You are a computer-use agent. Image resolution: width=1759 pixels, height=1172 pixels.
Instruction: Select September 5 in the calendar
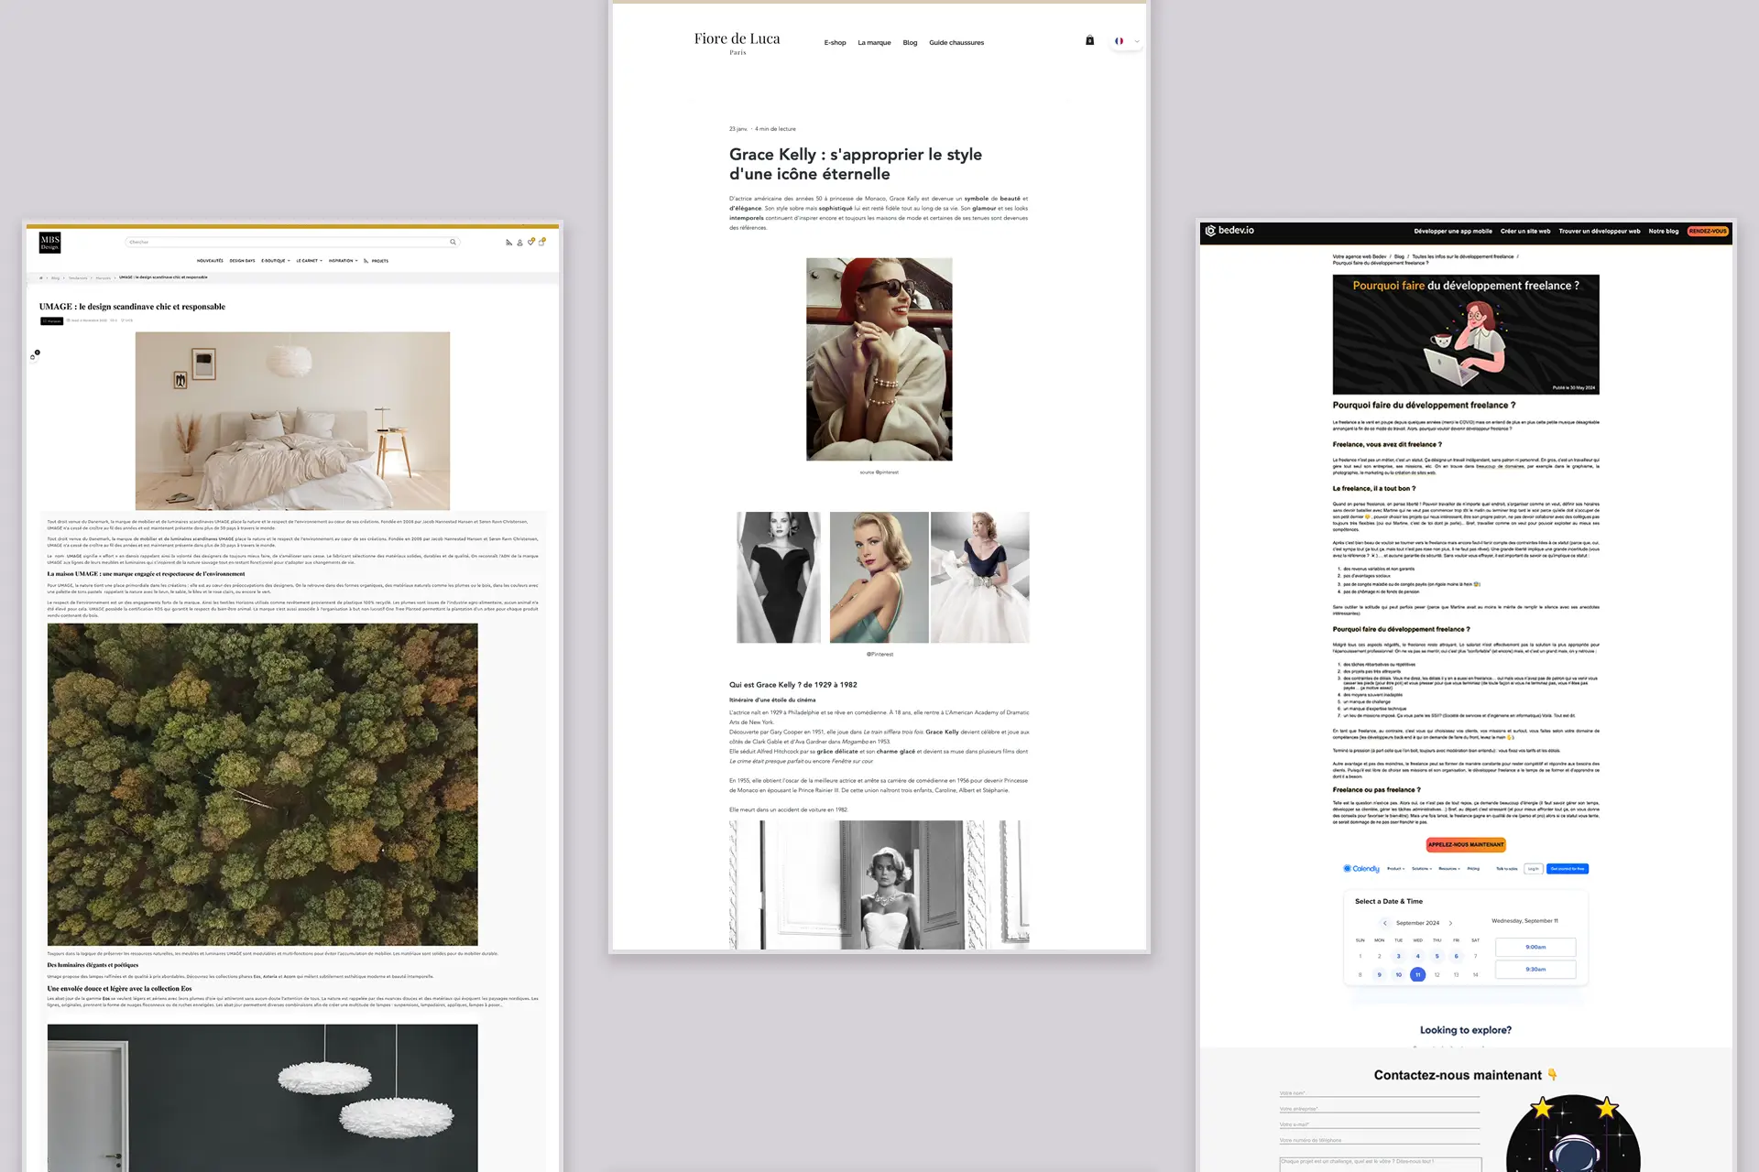pos(1437,956)
